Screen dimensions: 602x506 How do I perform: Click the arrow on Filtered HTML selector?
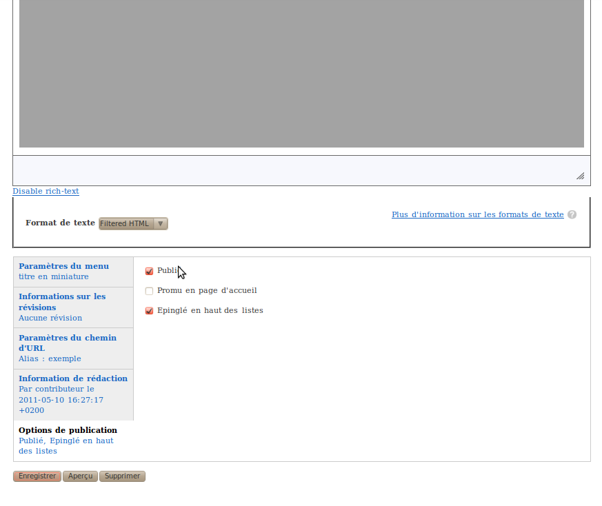[160, 223]
